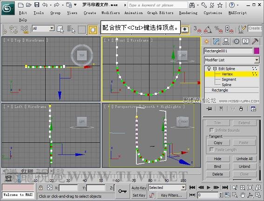Select the Pan View hand icon
The height and width of the screenshot is (201, 264).
(x=243, y=195)
